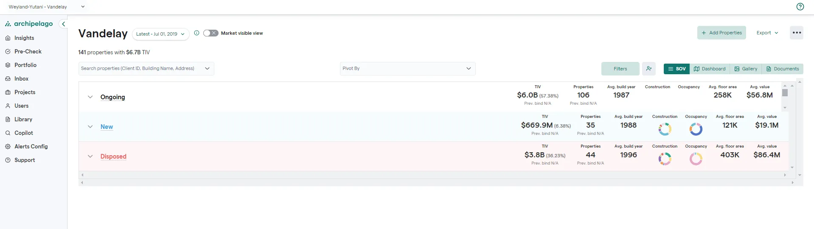Click the info icon beside snapshot selector

(196, 33)
